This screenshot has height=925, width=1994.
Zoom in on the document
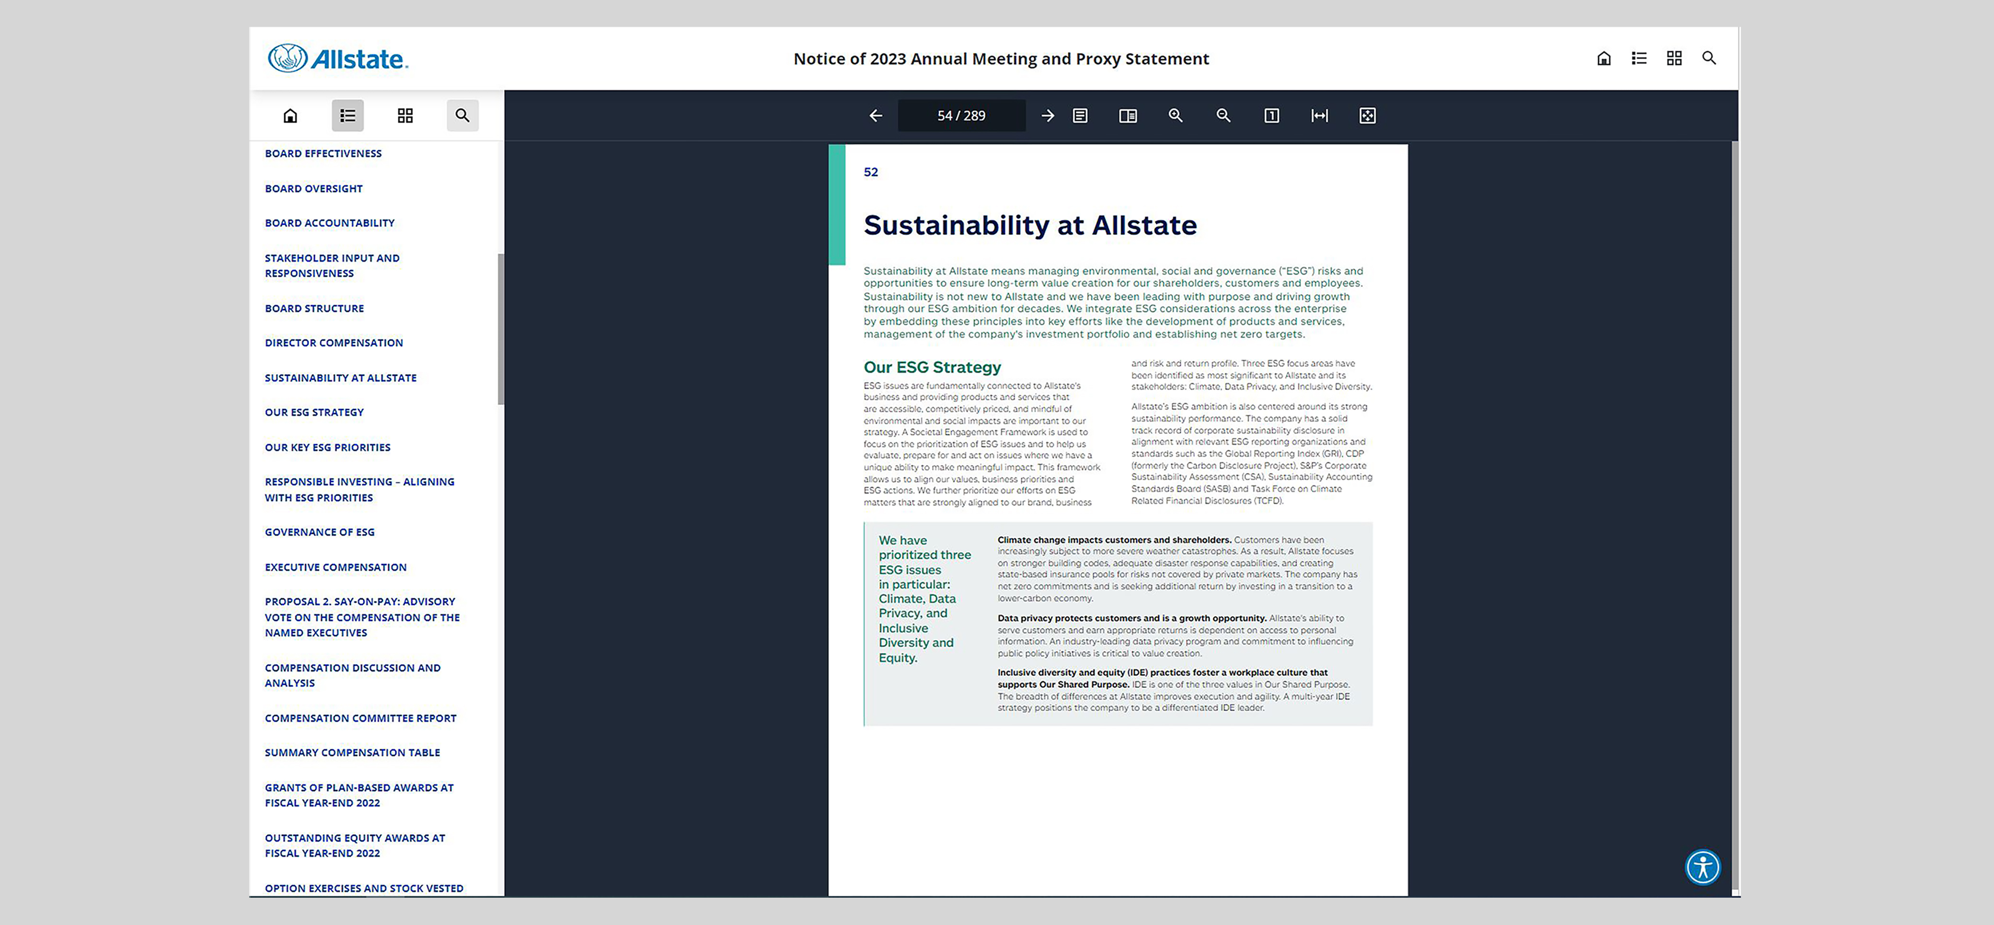tap(1176, 116)
